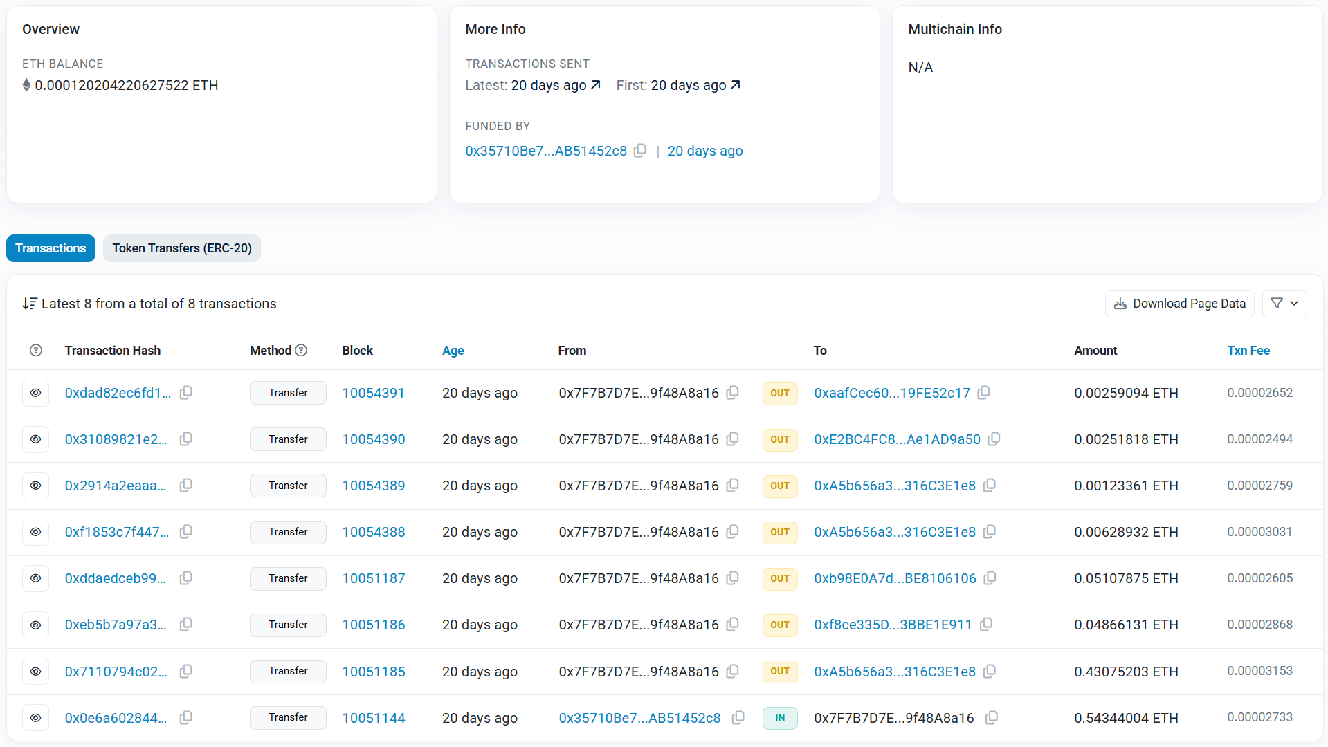Toggle eye preview for transaction 0x0e6a602844

point(36,718)
